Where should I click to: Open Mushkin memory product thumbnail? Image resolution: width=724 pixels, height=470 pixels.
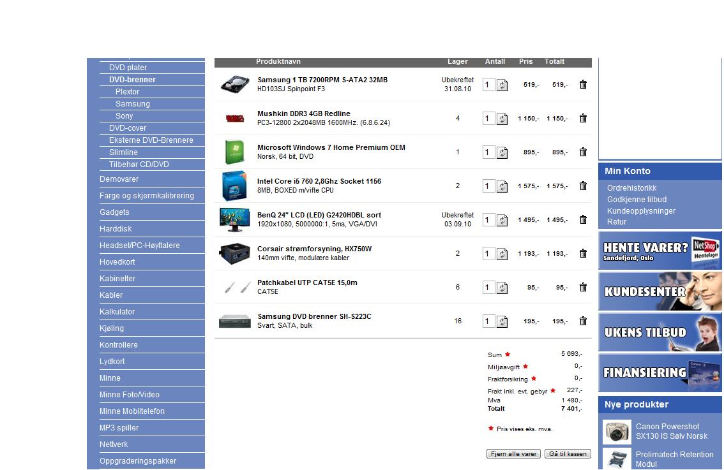coord(234,119)
